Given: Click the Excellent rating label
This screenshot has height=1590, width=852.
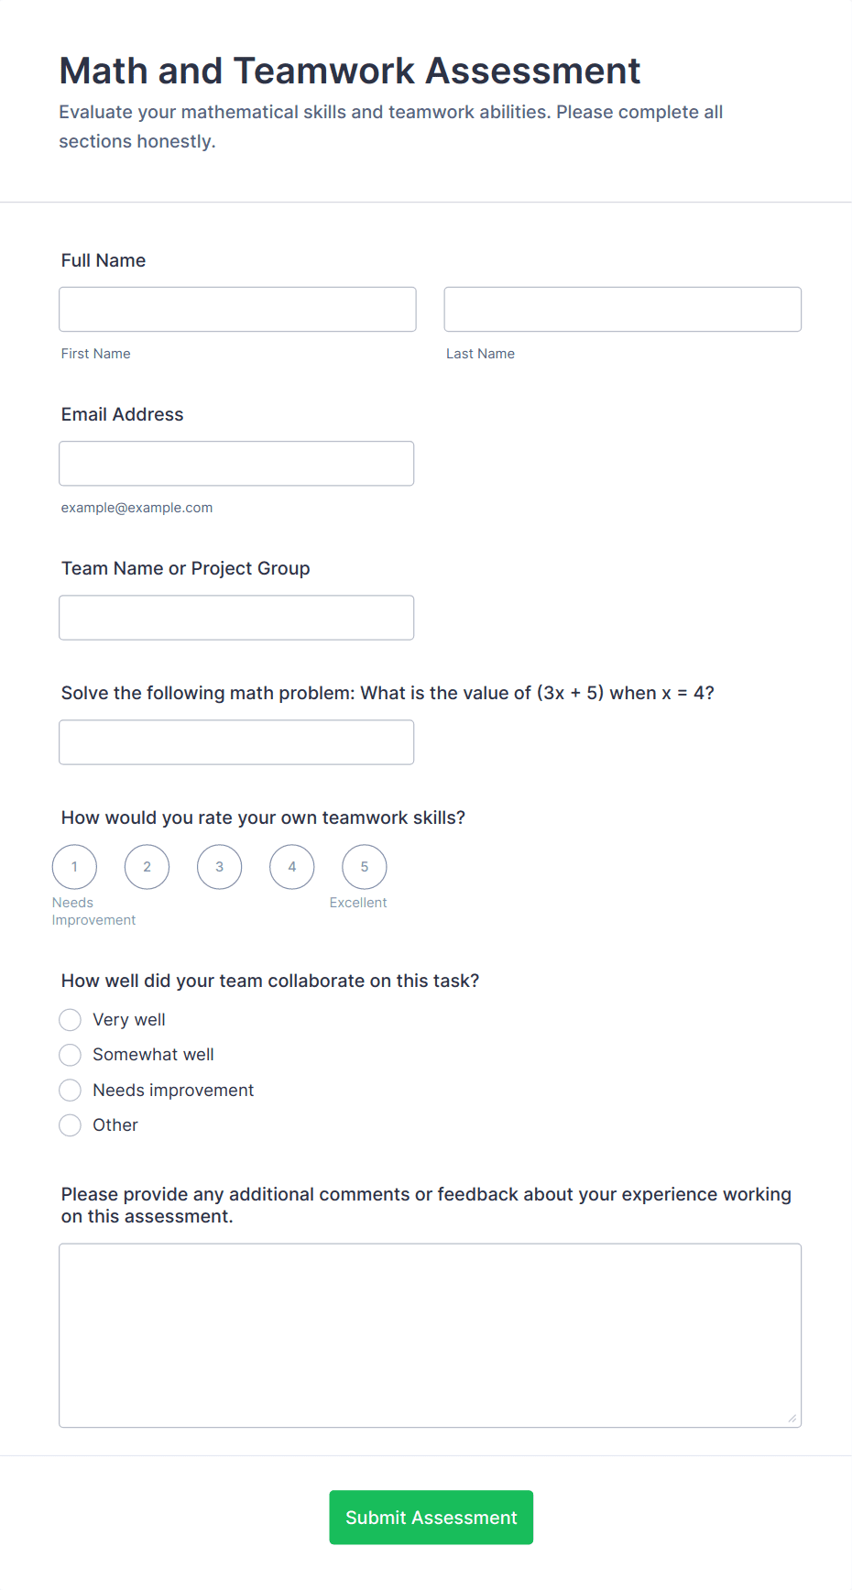Looking at the screenshot, I should (358, 902).
